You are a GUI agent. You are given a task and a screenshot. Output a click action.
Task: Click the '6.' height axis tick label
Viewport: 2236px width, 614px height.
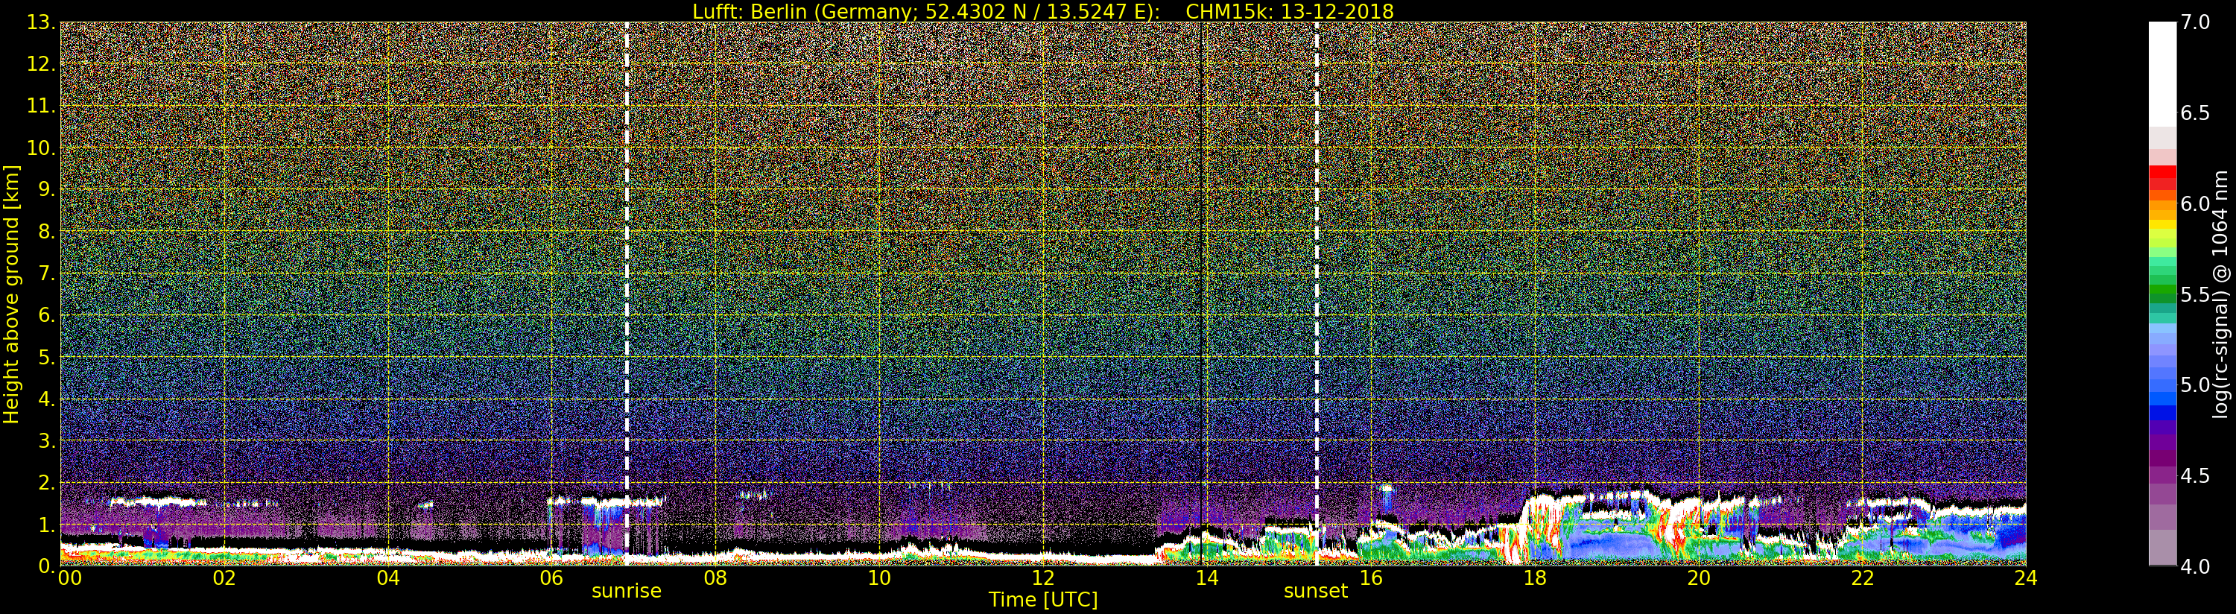pyautogui.click(x=47, y=315)
